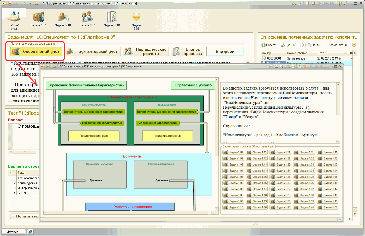Open the Задача 5.01 section
365x236 pixels.
point(136,21)
